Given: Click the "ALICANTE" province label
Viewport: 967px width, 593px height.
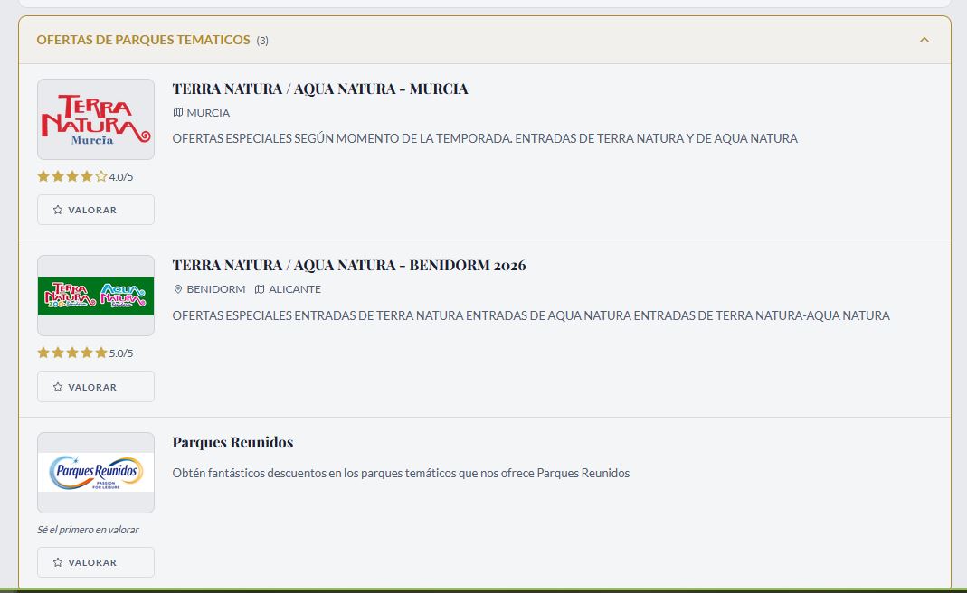Looking at the screenshot, I should coord(295,289).
